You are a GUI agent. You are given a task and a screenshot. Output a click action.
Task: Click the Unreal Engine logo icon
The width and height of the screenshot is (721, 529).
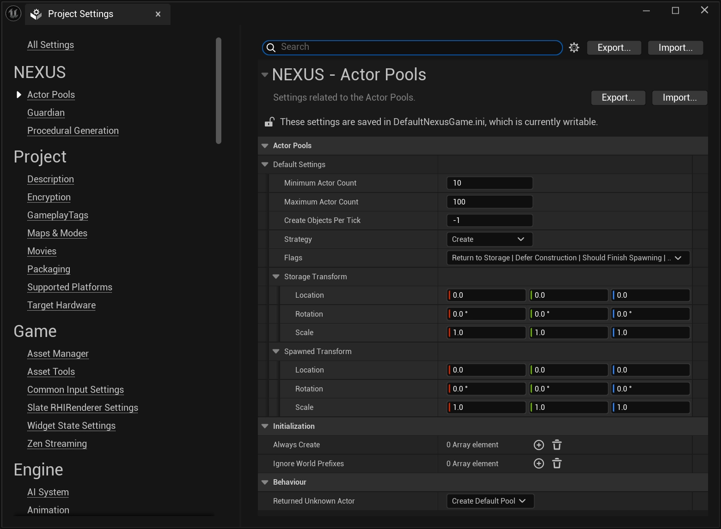pos(13,14)
